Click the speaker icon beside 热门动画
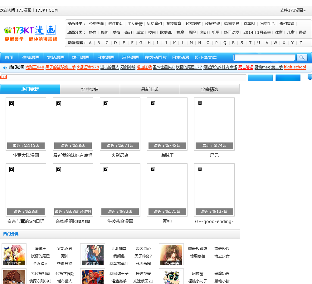312x284 pixels. pos(5,67)
